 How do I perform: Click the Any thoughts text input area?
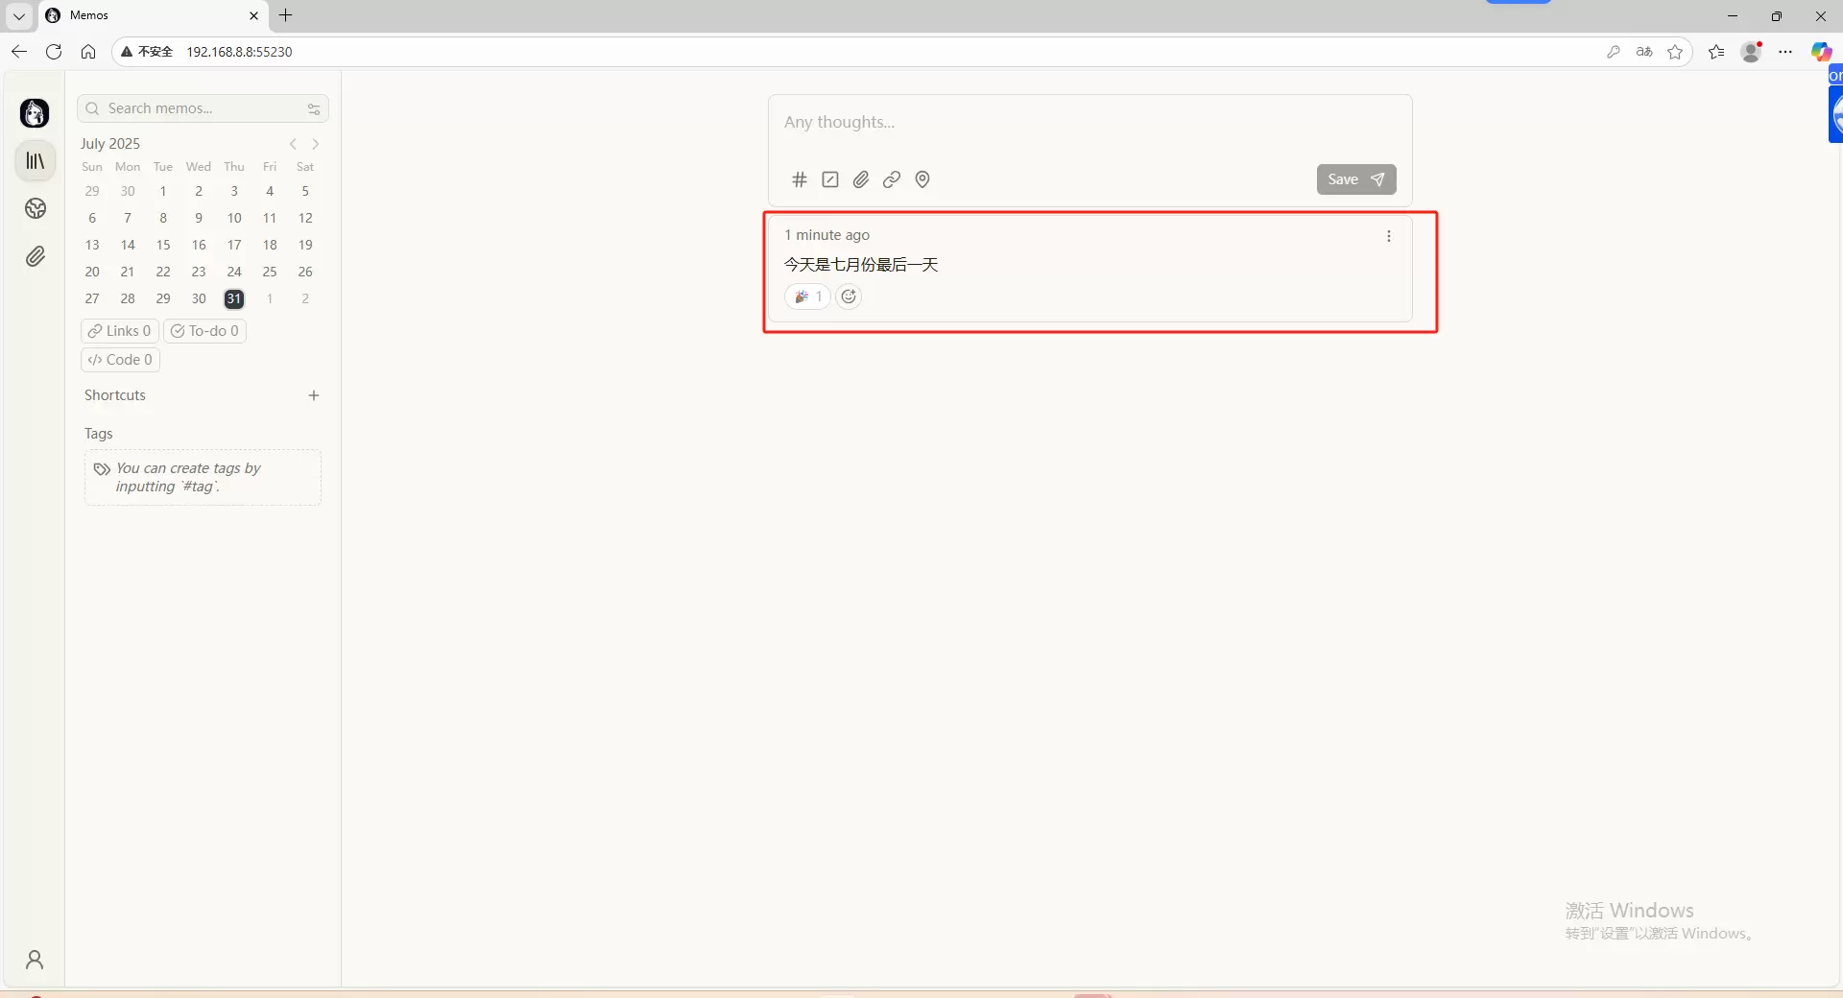tap(1089, 123)
